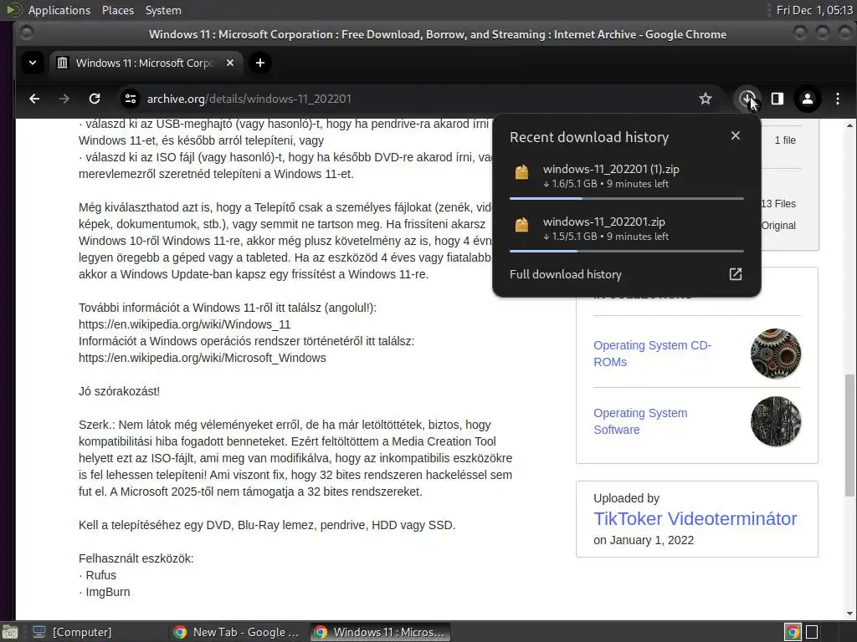Reload the archive.org page

click(95, 99)
